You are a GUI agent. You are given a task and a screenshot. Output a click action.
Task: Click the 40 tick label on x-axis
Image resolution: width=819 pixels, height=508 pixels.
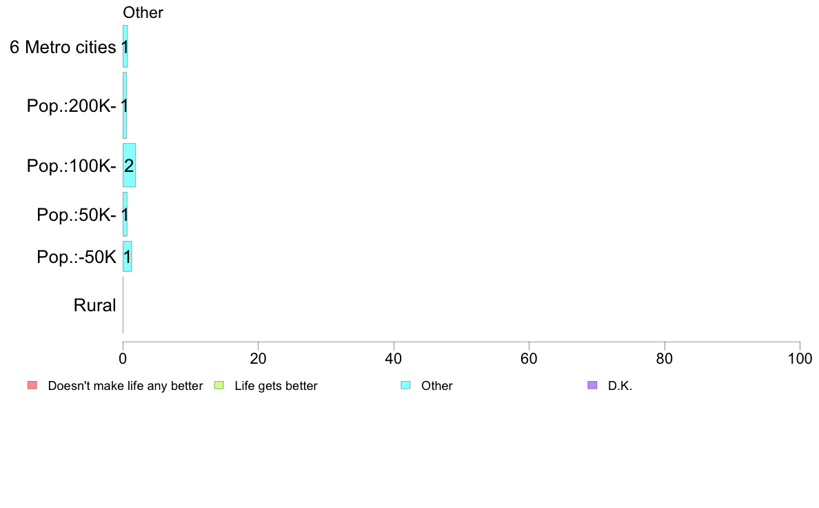(394, 358)
